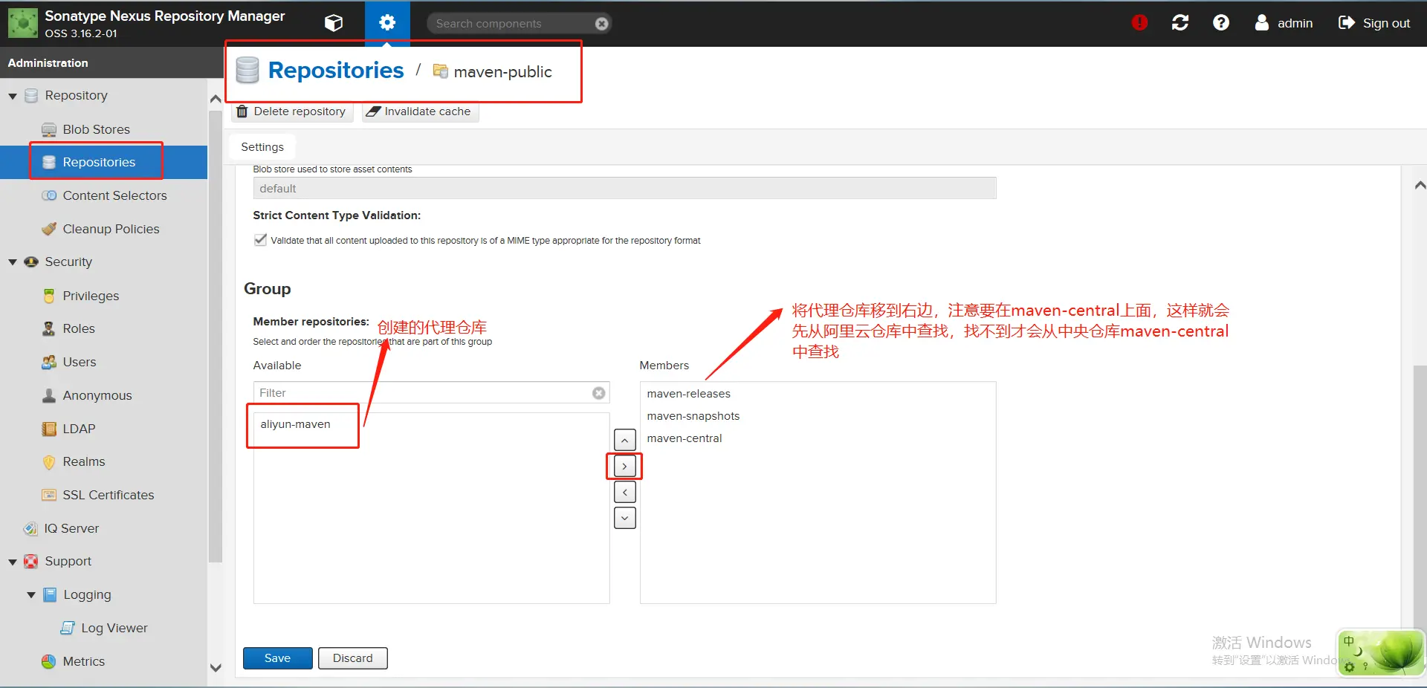The height and width of the screenshot is (688, 1427).
Task: Click the default blob store field
Action: point(624,189)
